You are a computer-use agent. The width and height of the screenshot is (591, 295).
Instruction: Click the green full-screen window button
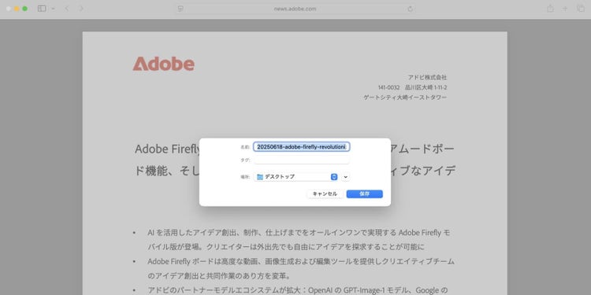[x=25, y=9]
